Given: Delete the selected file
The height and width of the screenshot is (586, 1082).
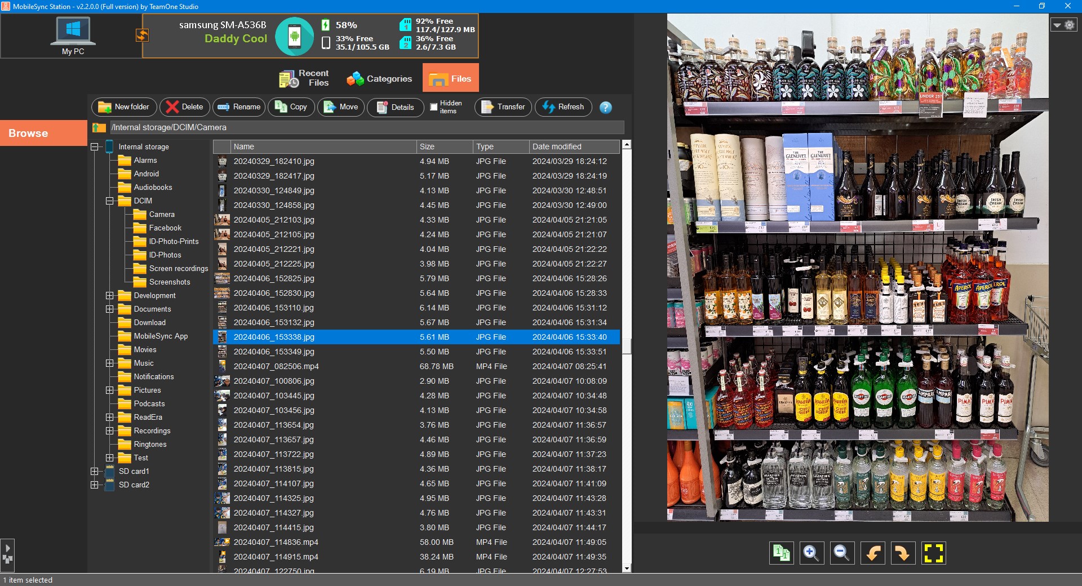Looking at the screenshot, I should pos(185,107).
